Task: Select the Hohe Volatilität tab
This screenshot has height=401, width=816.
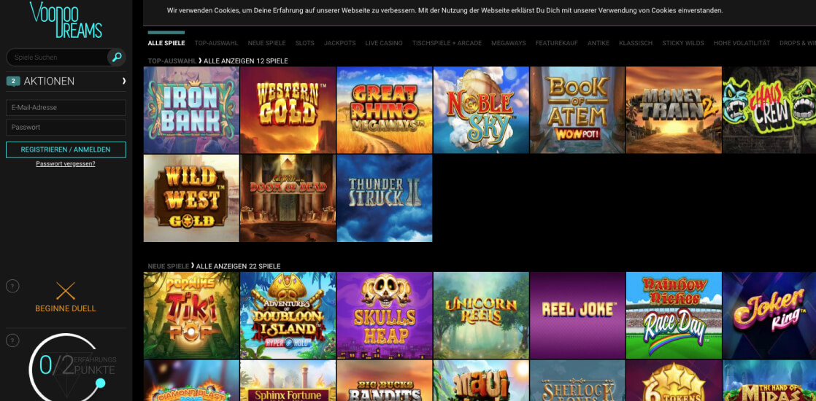Action: click(742, 43)
